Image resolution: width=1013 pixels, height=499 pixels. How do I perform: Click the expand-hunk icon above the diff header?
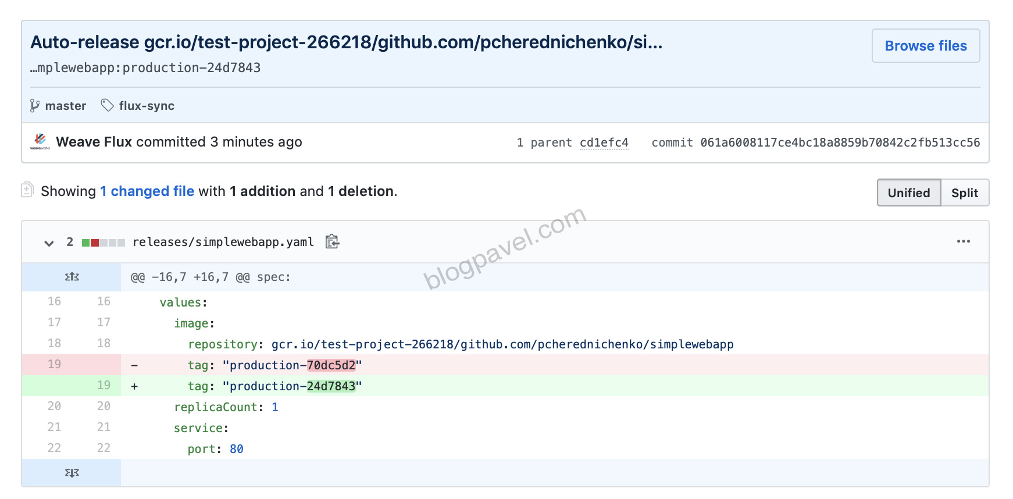(71, 277)
